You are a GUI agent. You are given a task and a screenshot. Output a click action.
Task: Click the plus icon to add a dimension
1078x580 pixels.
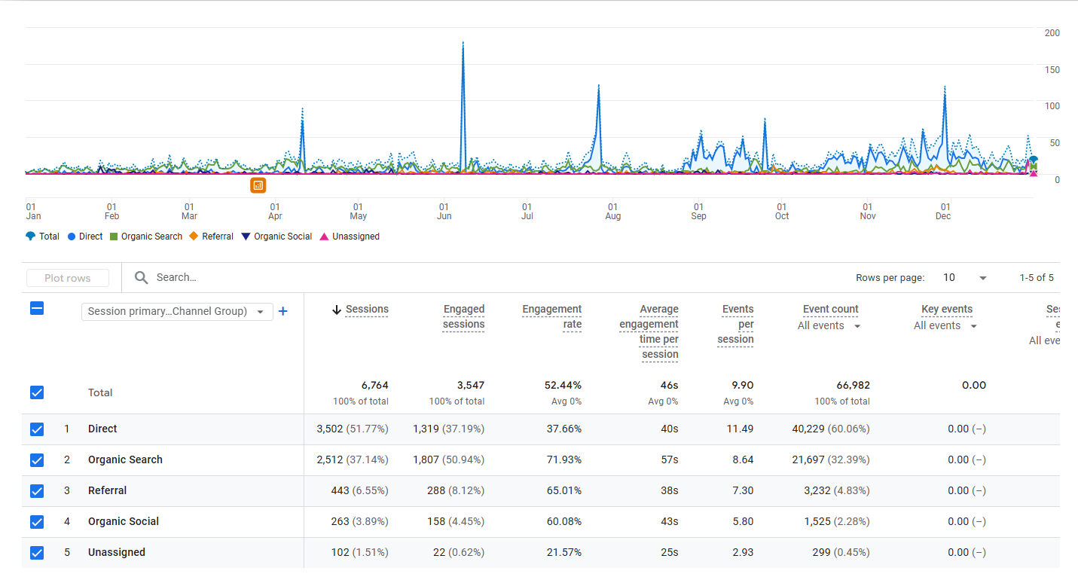[x=283, y=311]
